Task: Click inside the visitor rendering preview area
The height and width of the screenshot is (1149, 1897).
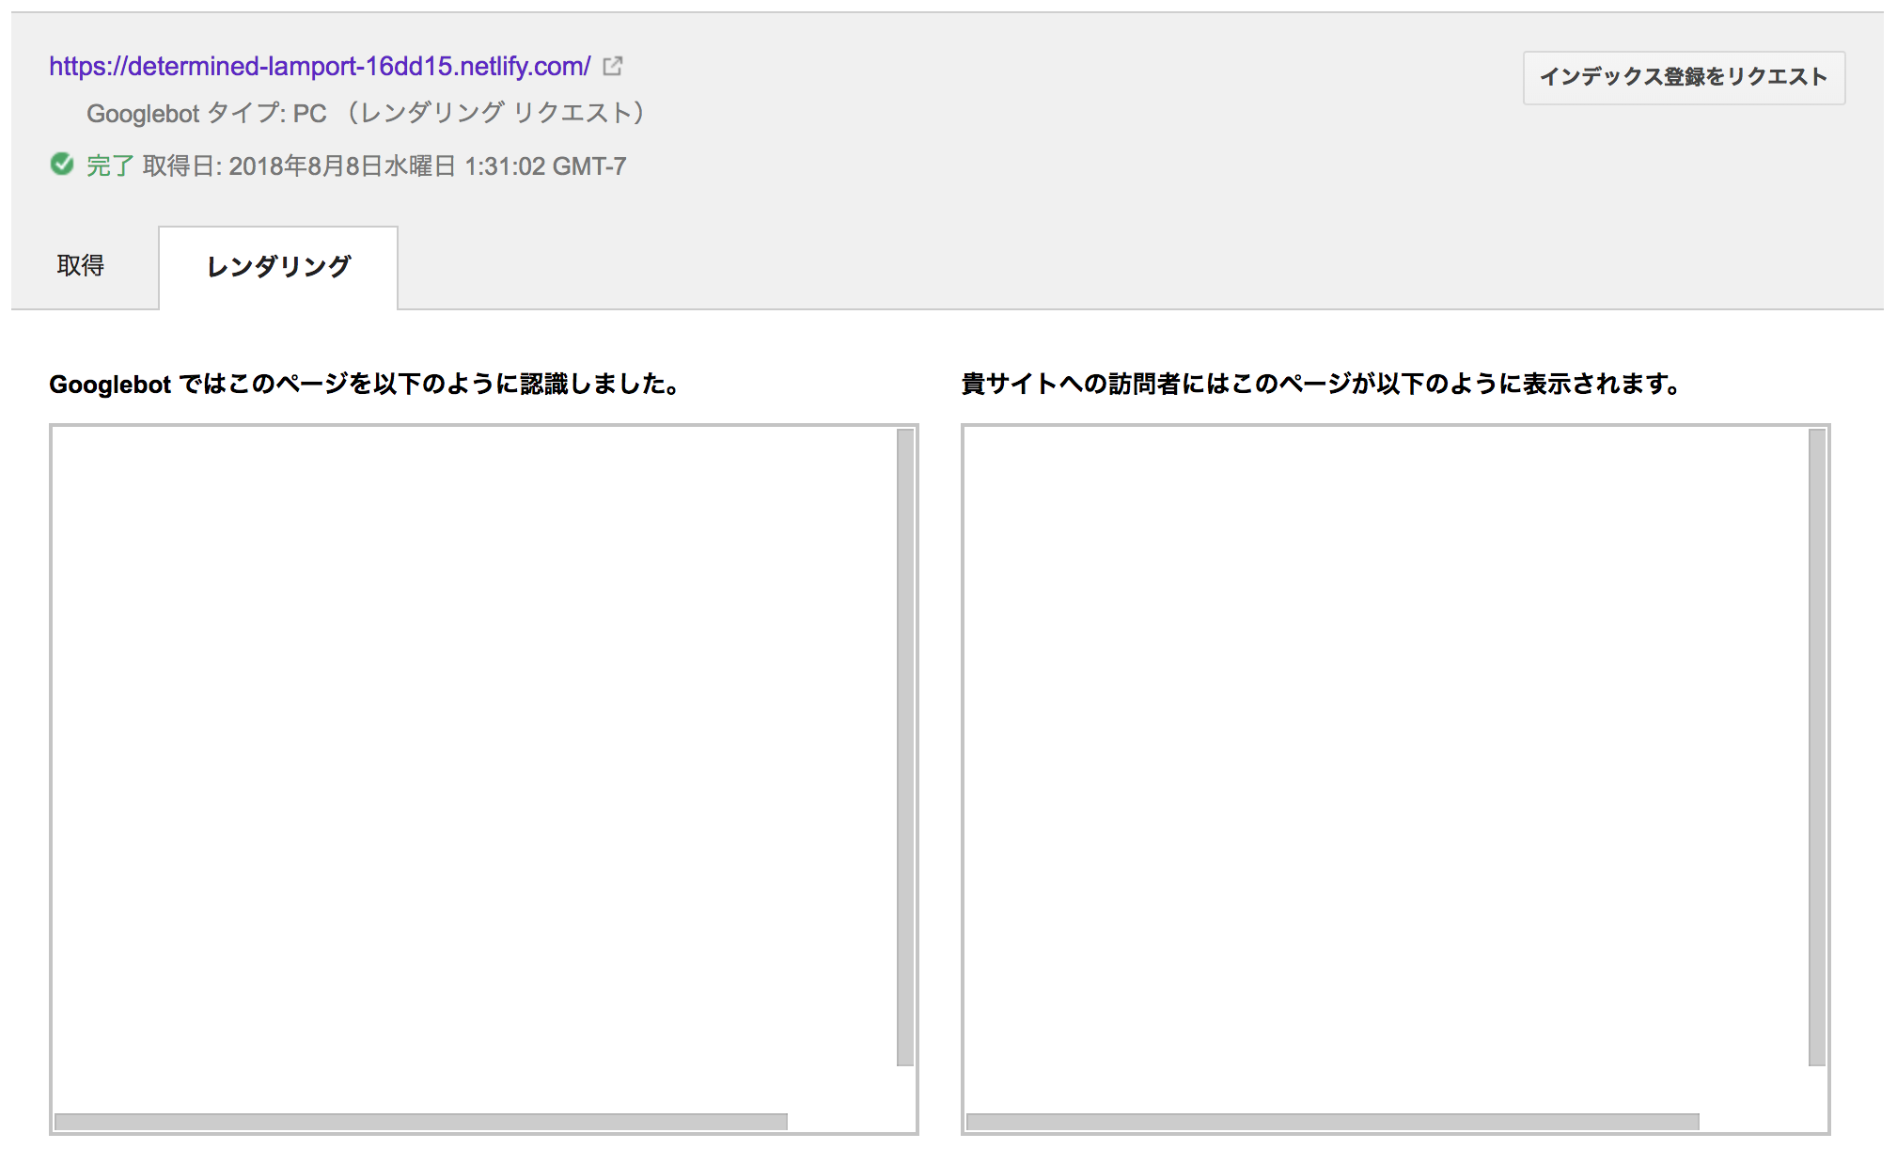Action: (x=1382, y=752)
